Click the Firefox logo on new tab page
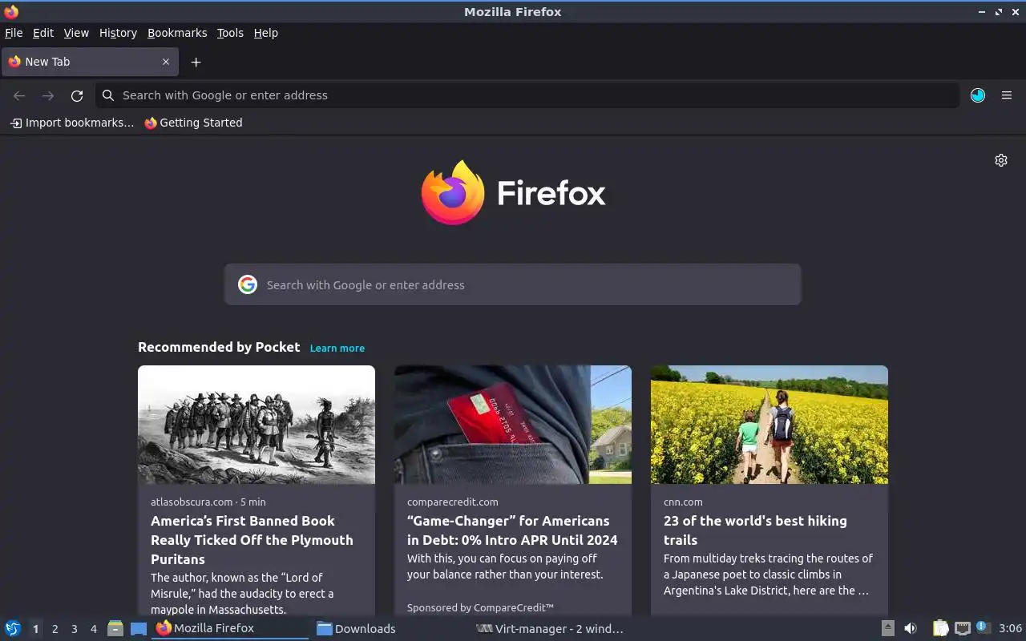This screenshot has height=641, width=1026. [x=513, y=192]
